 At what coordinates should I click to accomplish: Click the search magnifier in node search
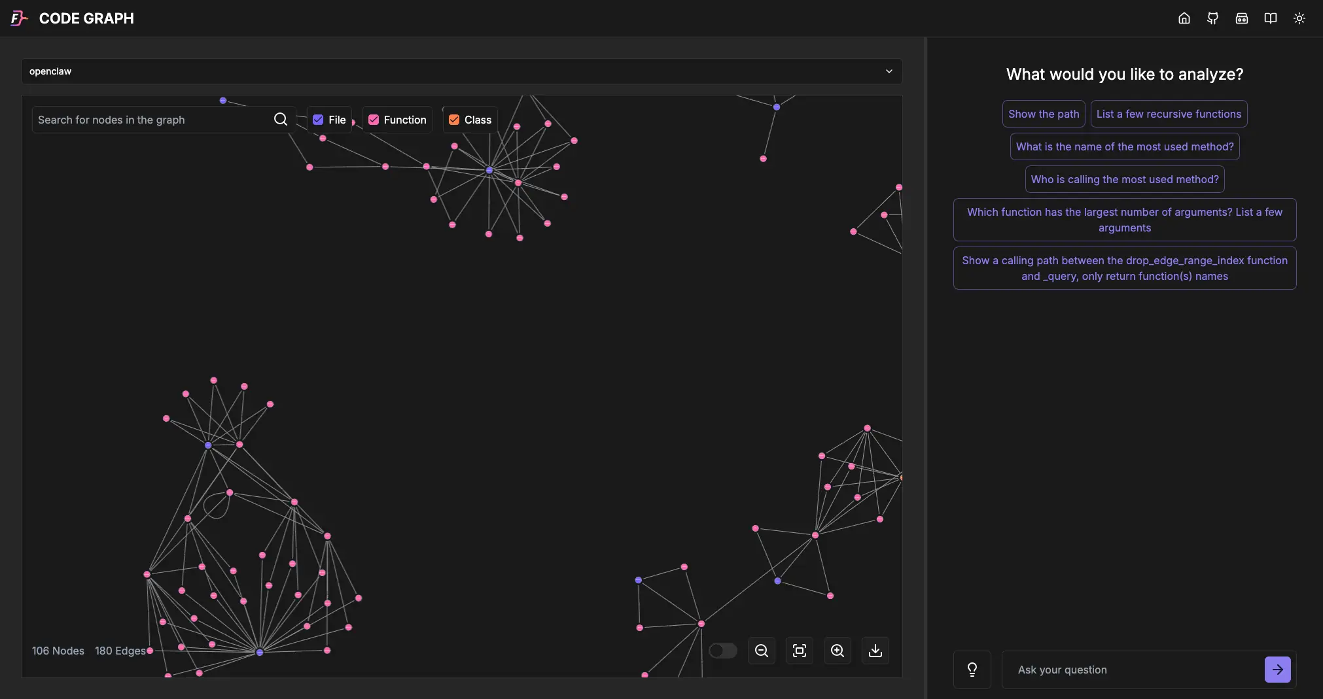click(x=281, y=120)
